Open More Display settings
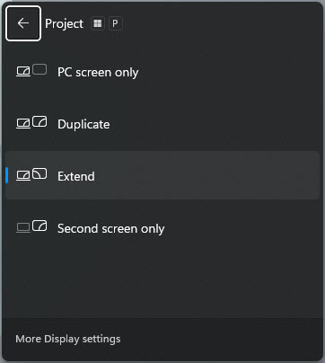This screenshot has height=363, width=325. [68, 339]
